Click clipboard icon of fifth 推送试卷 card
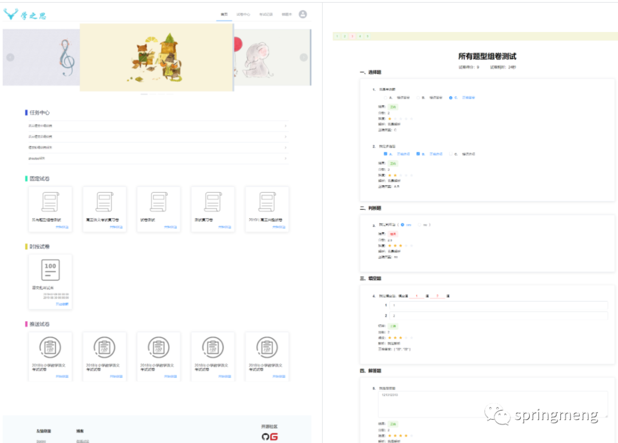Screen dimensions: 618x443 267,348
